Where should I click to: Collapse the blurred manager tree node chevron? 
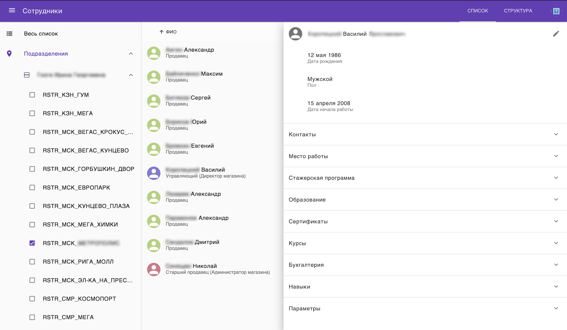131,75
